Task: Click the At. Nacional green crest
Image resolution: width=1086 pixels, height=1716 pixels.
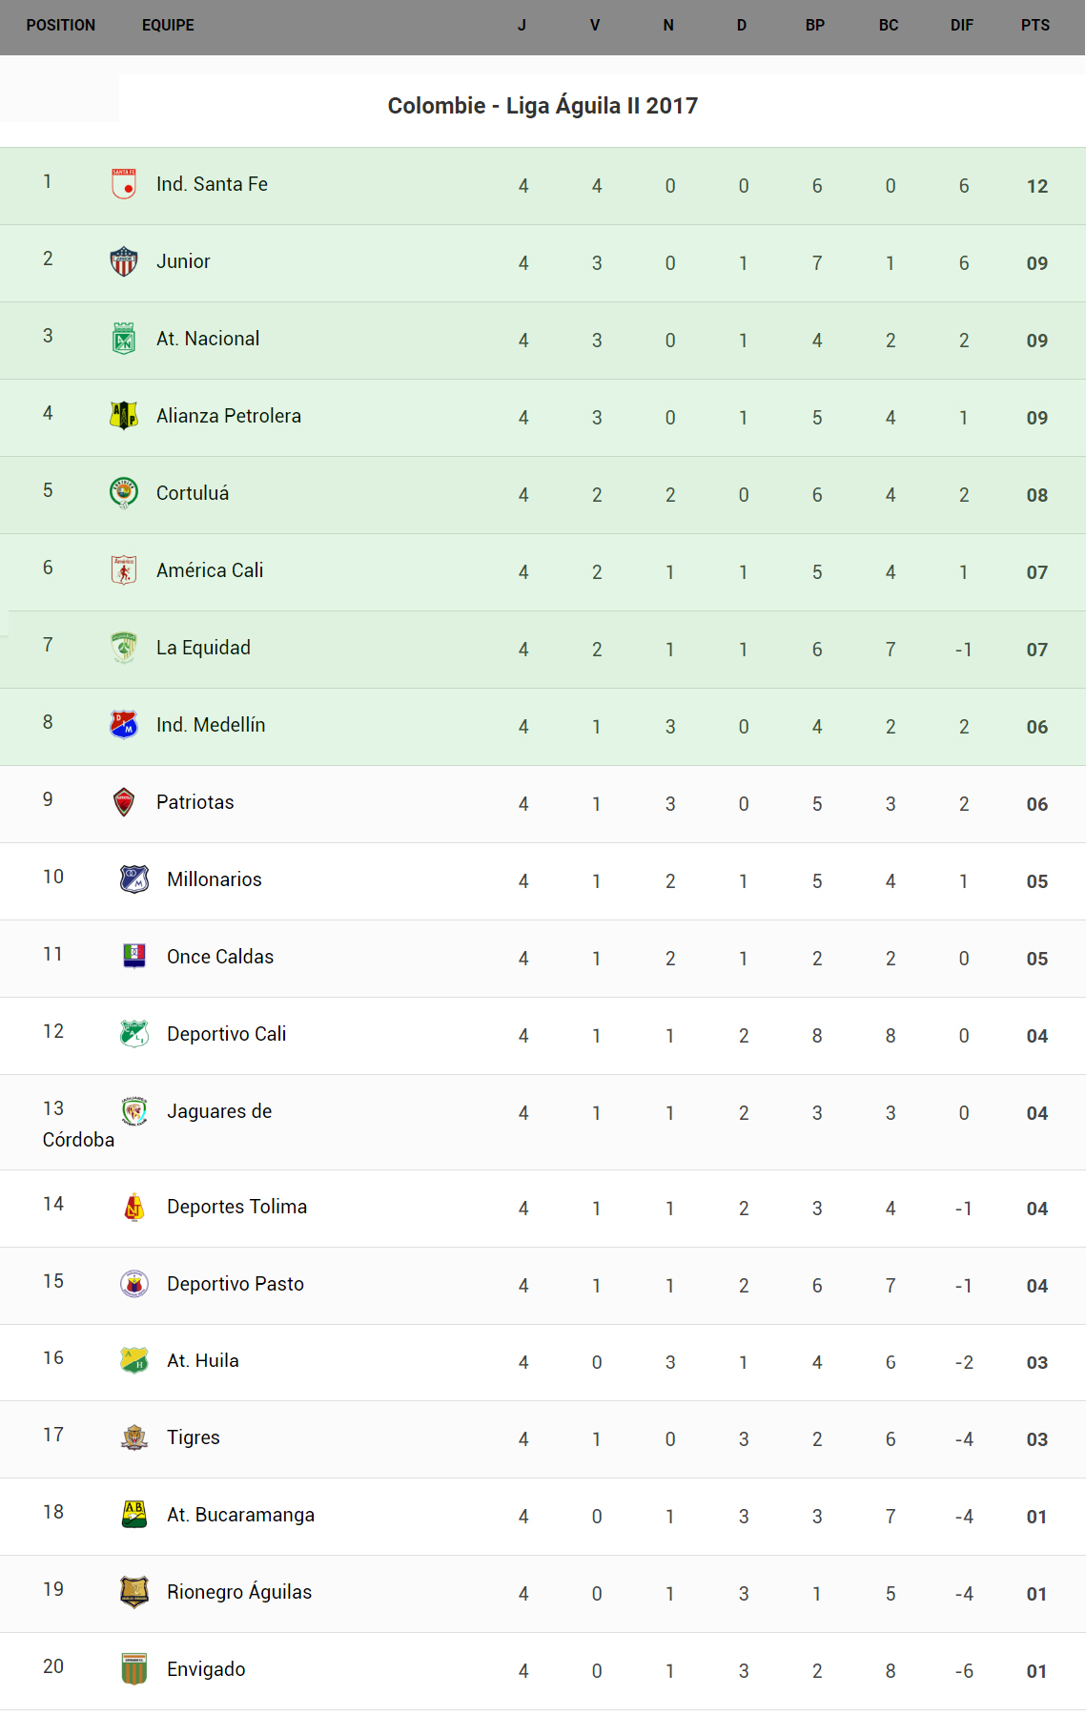Action: (x=124, y=339)
